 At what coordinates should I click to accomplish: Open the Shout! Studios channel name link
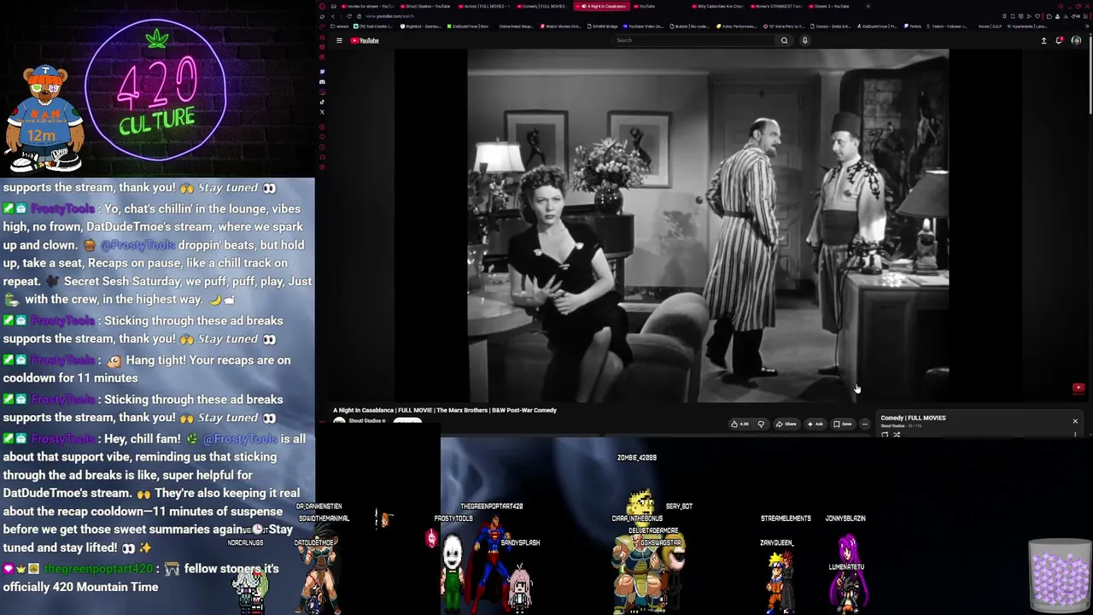pyautogui.click(x=365, y=420)
